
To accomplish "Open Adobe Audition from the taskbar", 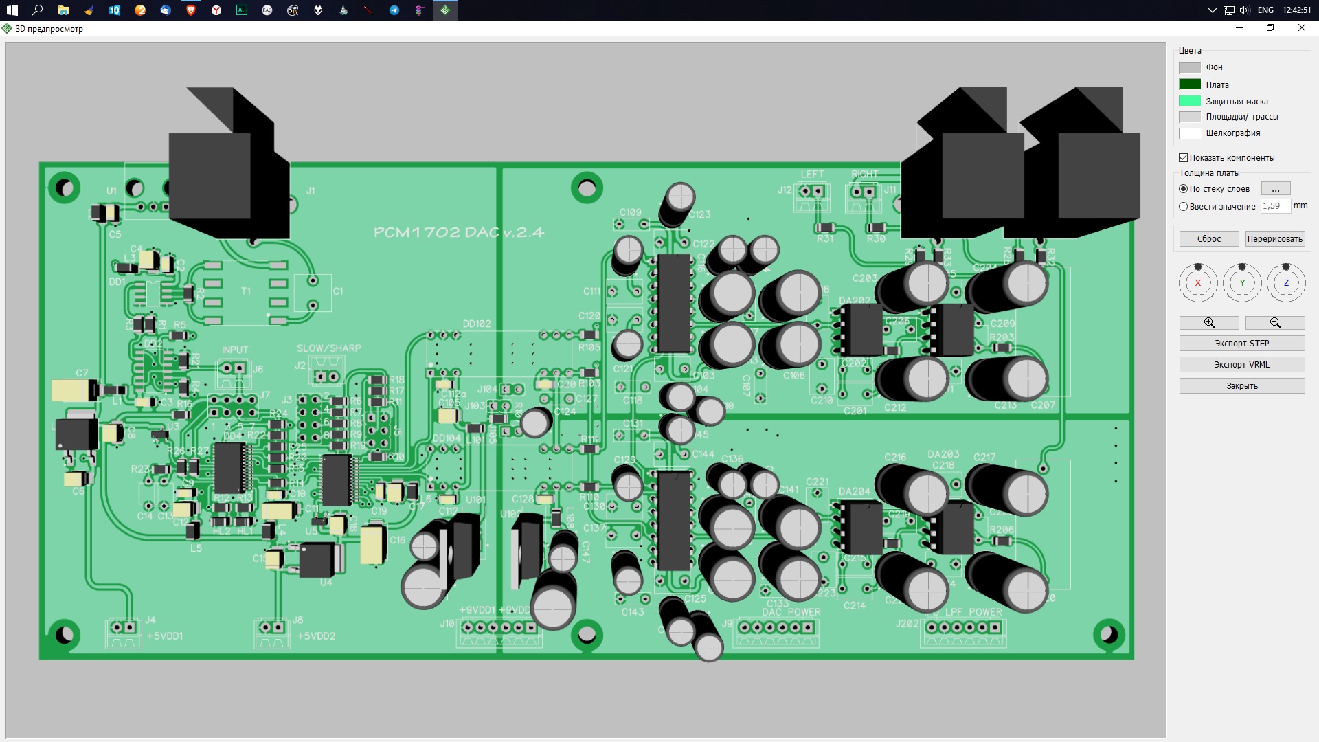I will point(242,10).
